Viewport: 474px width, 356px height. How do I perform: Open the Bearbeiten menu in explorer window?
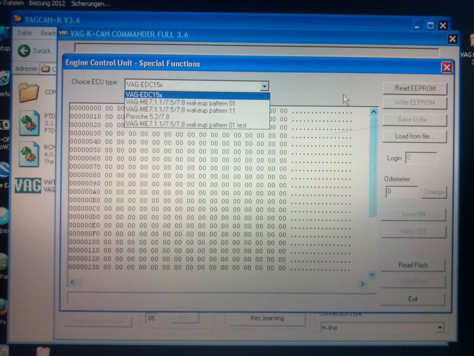pyautogui.click(x=48, y=33)
